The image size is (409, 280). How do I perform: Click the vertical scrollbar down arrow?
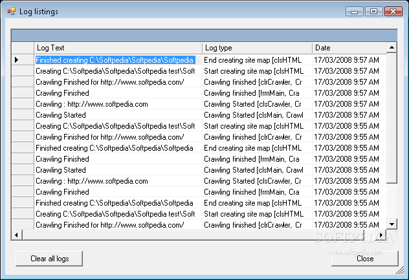[x=392, y=224]
